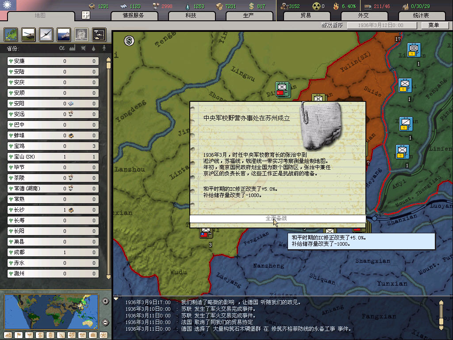453x340 pixels.
Task: Open the 统计表 statistics tab
Action: [421, 15]
